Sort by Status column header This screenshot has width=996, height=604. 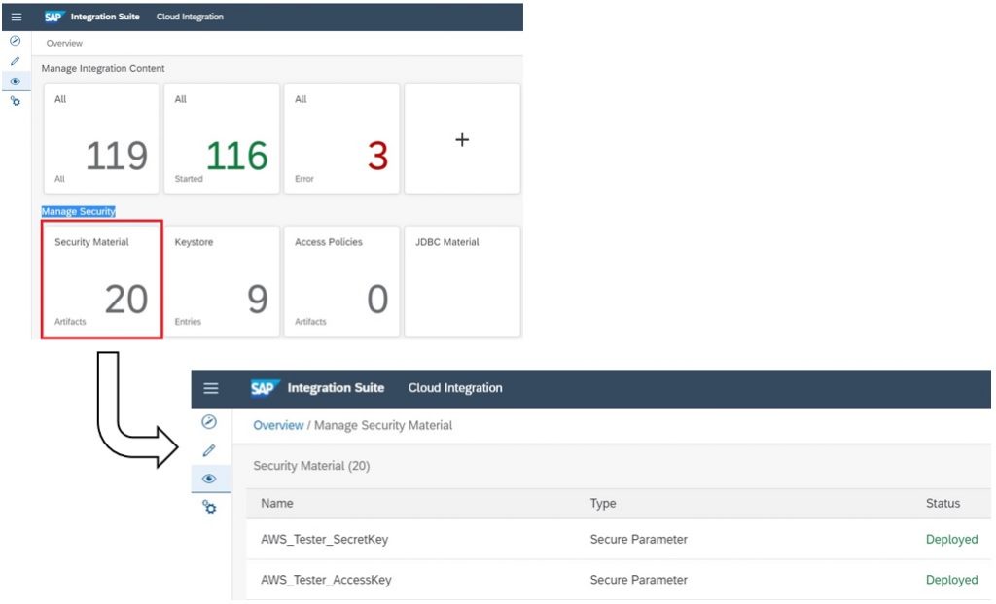(943, 503)
